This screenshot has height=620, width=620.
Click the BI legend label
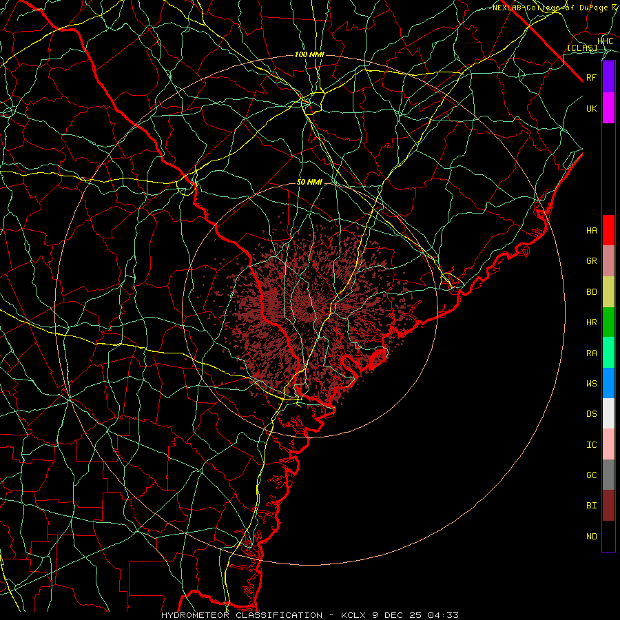click(x=592, y=506)
